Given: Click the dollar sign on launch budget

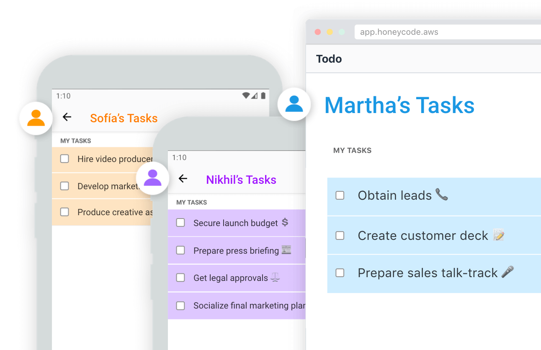Looking at the screenshot, I should pyautogui.click(x=285, y=222).
